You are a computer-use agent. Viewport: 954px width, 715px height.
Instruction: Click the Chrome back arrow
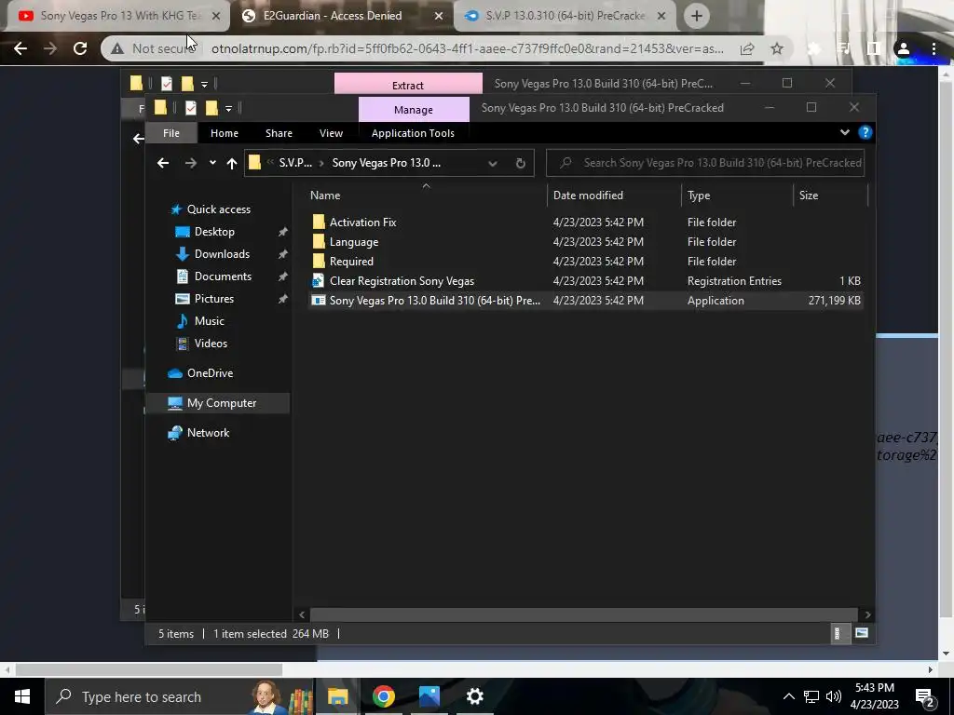20,48
